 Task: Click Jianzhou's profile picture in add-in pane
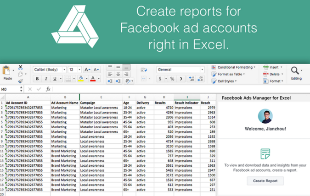[265, 116]
